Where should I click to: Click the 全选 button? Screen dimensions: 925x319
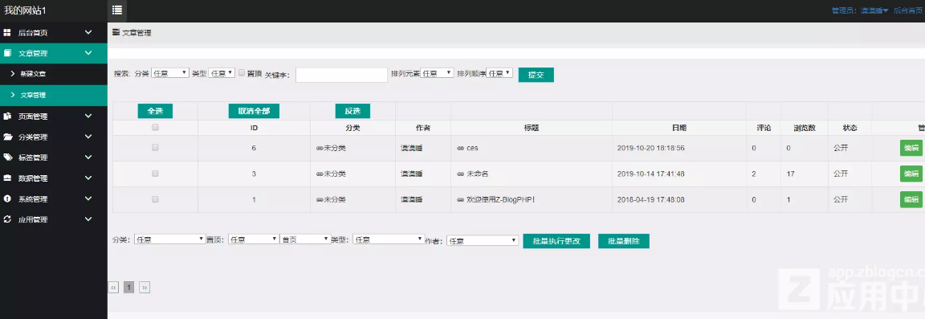pyautogui.click(x=155, y=111)
